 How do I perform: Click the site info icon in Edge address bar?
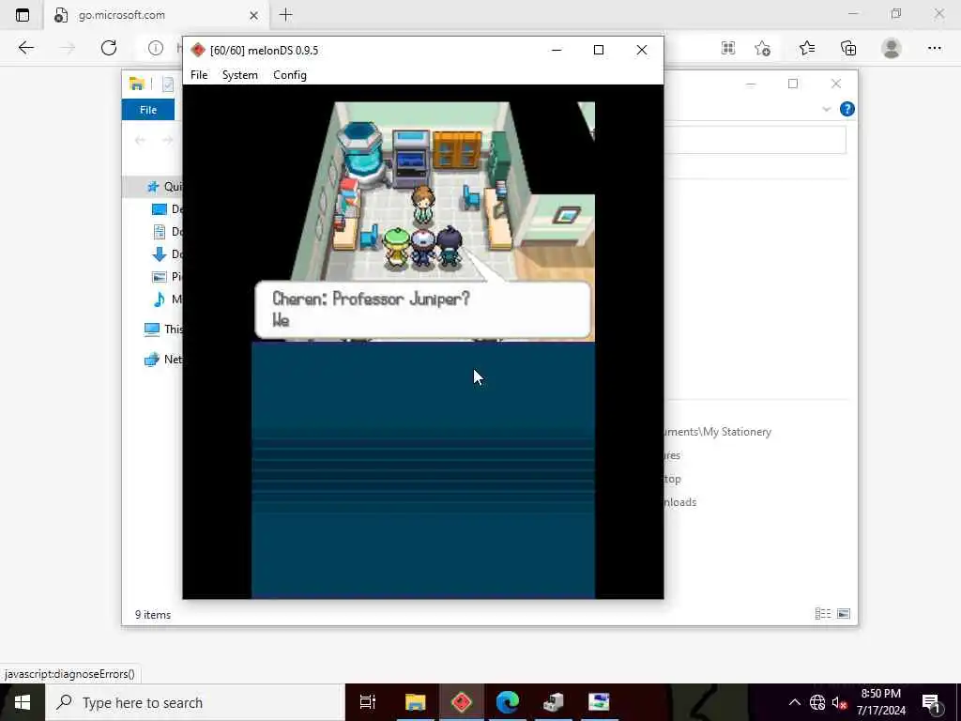156,48
